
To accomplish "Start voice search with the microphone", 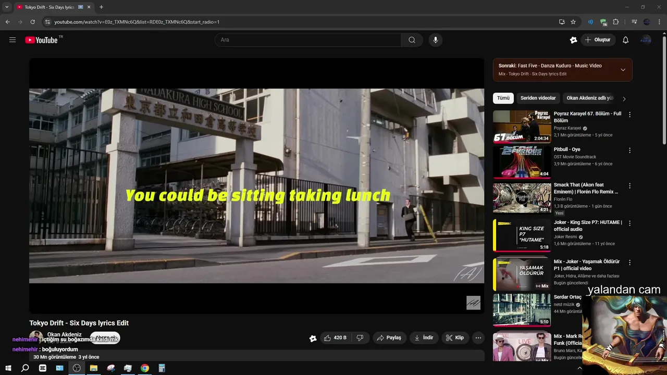I will [x=436, y=40].
